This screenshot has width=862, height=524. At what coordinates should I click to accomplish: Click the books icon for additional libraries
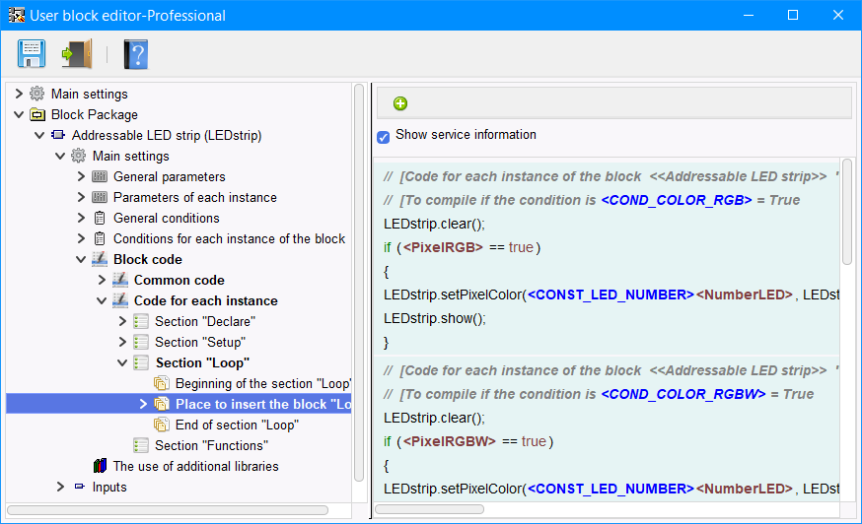click(99, 466)
